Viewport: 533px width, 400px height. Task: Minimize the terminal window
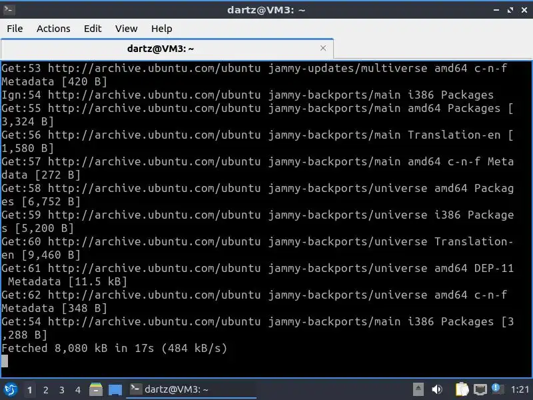[496, 10]
